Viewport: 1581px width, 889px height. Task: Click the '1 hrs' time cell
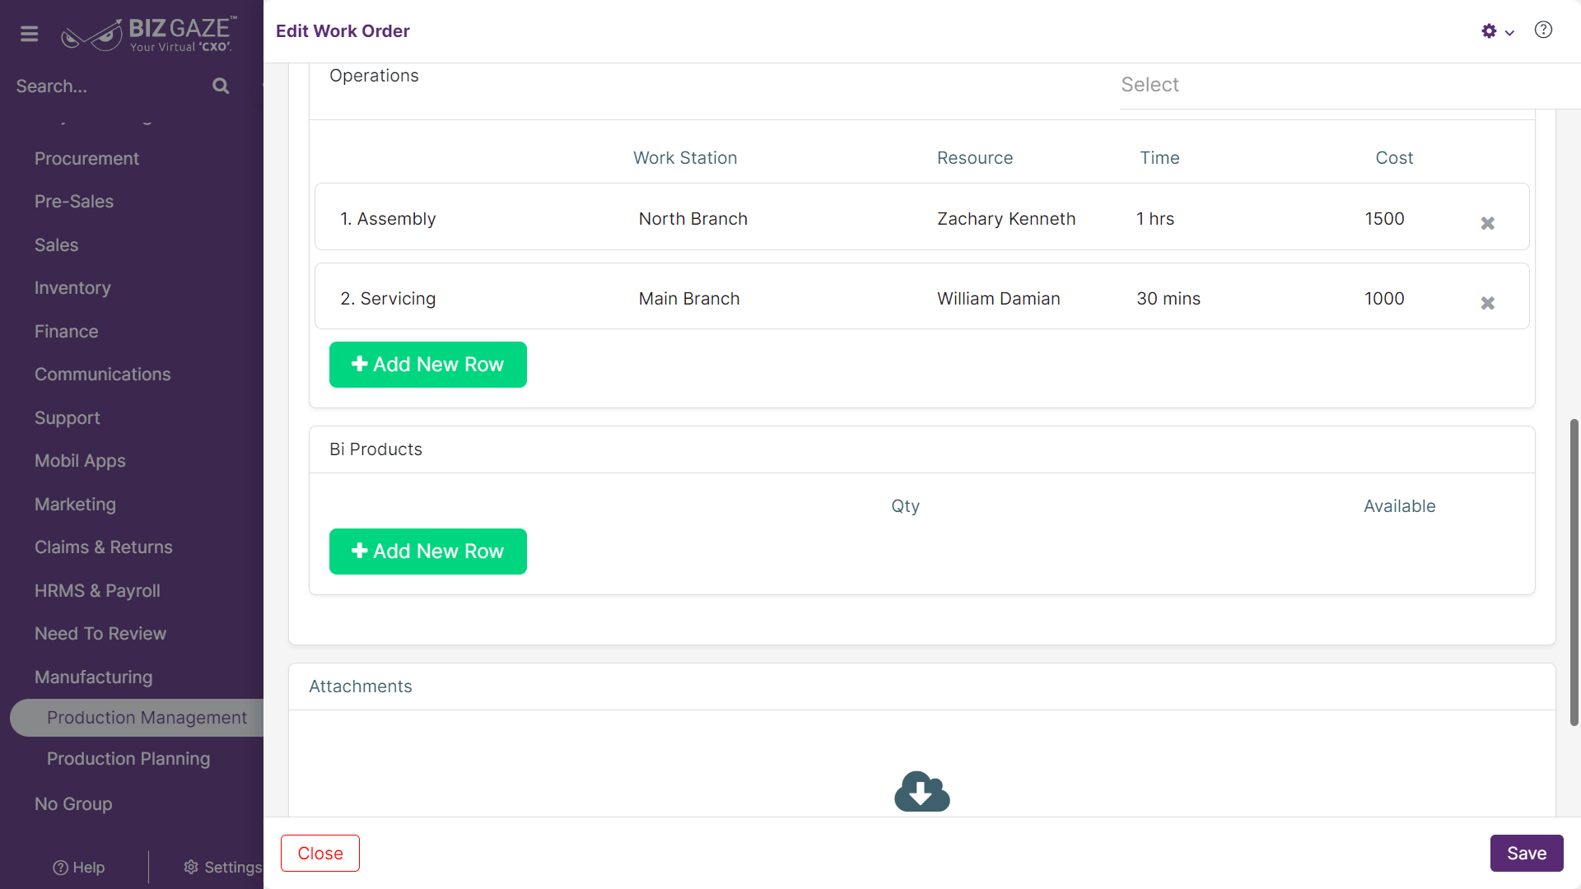point(1155,219)
